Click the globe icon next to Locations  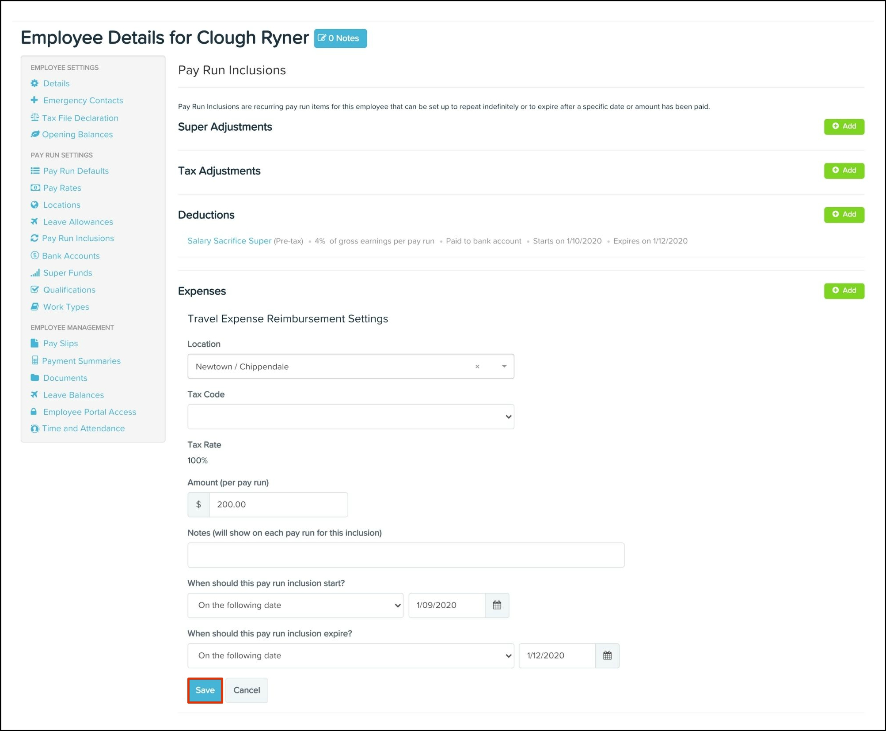[34, 205]
